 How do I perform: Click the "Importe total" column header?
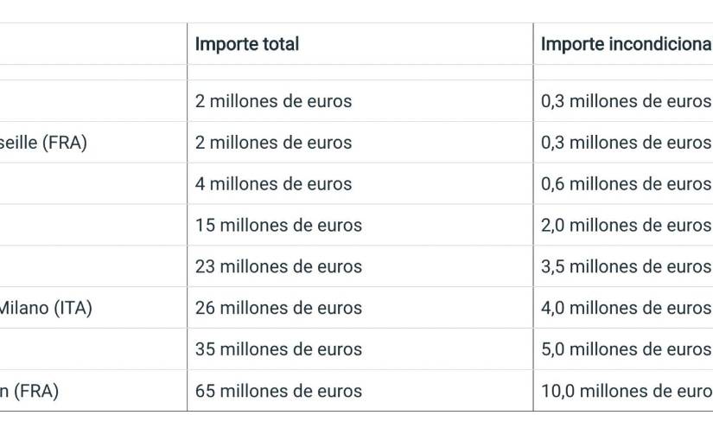tap(247, 44)
